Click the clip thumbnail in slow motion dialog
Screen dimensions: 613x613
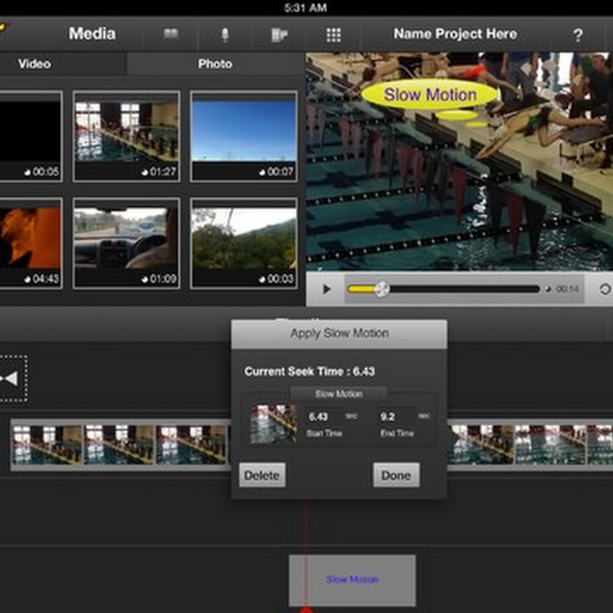[274, 425]
